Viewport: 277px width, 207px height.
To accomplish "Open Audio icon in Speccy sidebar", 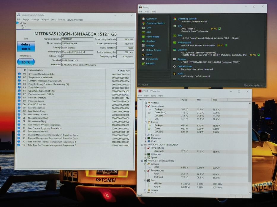I will (143, 55).
